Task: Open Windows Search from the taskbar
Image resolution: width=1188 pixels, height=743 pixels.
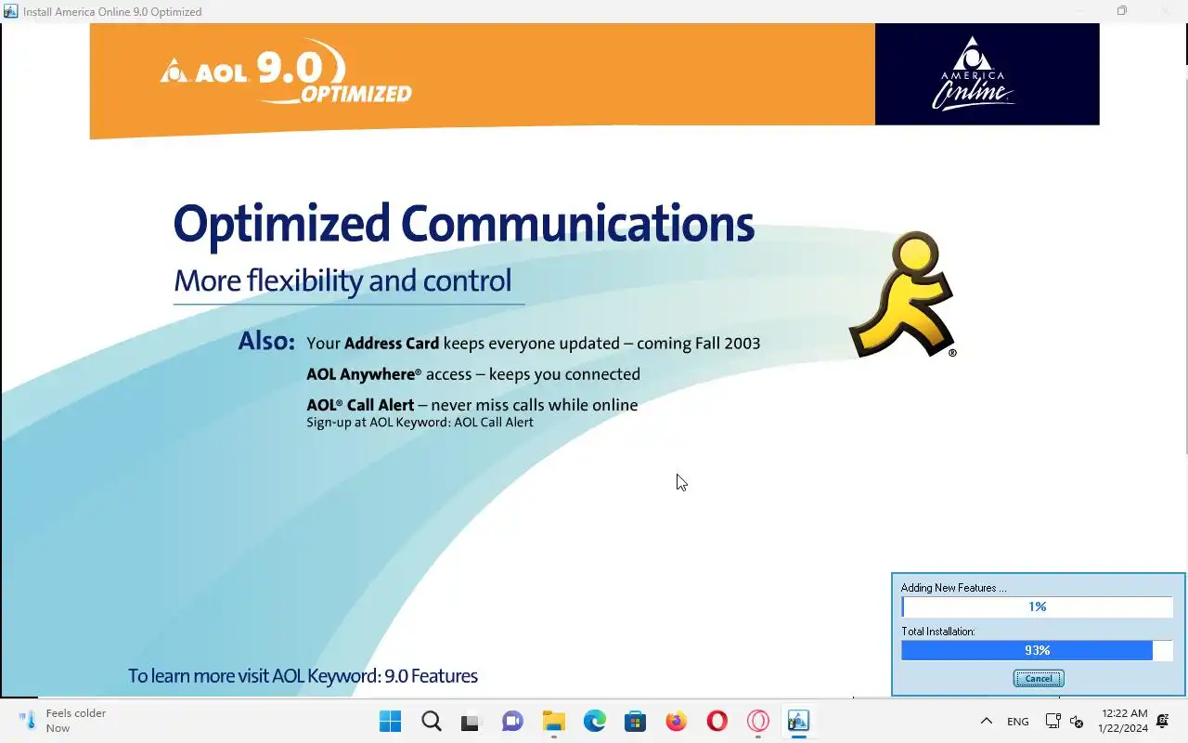Action: 432,721
